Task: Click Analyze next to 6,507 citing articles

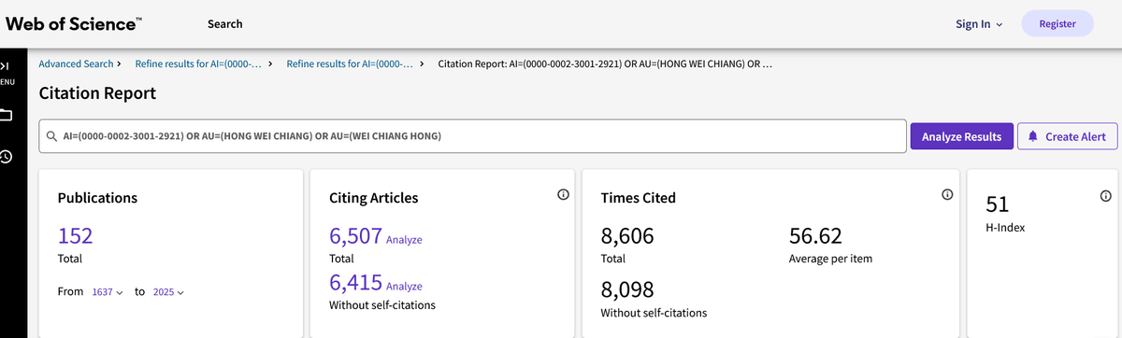Action: point(404,240)
